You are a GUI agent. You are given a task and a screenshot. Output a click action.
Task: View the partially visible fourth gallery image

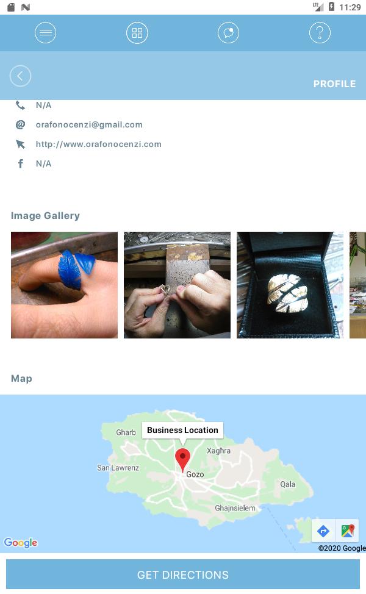357,285
